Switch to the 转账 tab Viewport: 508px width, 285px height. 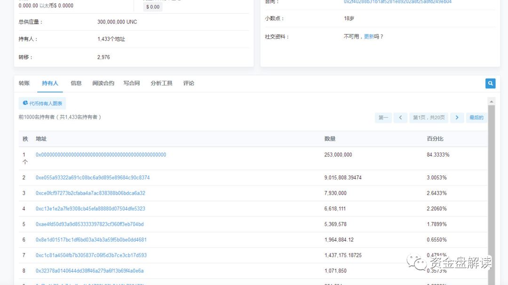click(24, 83)
